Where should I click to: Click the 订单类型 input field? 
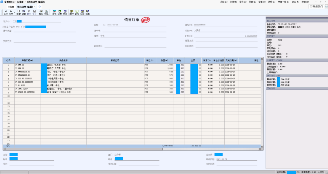[x=44, y=31]
